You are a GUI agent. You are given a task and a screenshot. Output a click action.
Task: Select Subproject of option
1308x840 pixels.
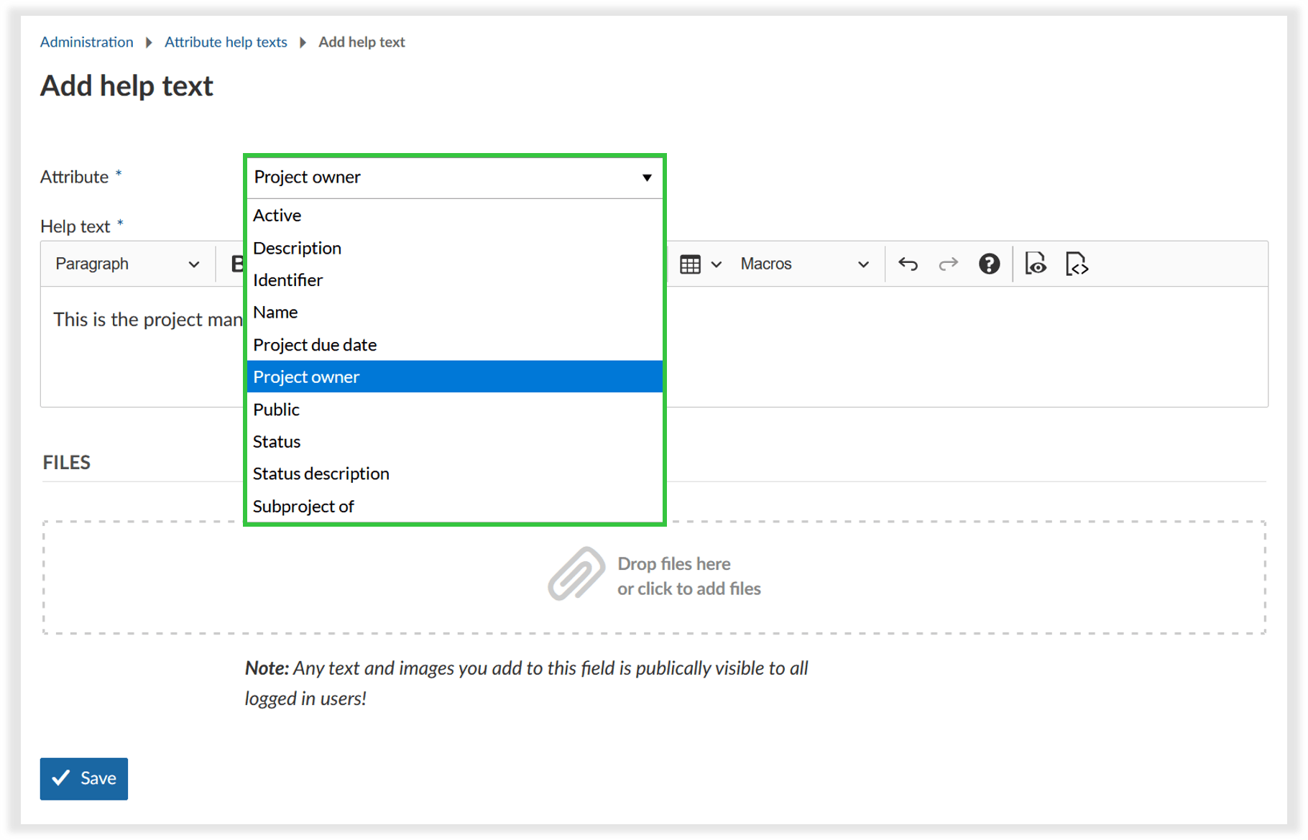[x=303, y=507]
